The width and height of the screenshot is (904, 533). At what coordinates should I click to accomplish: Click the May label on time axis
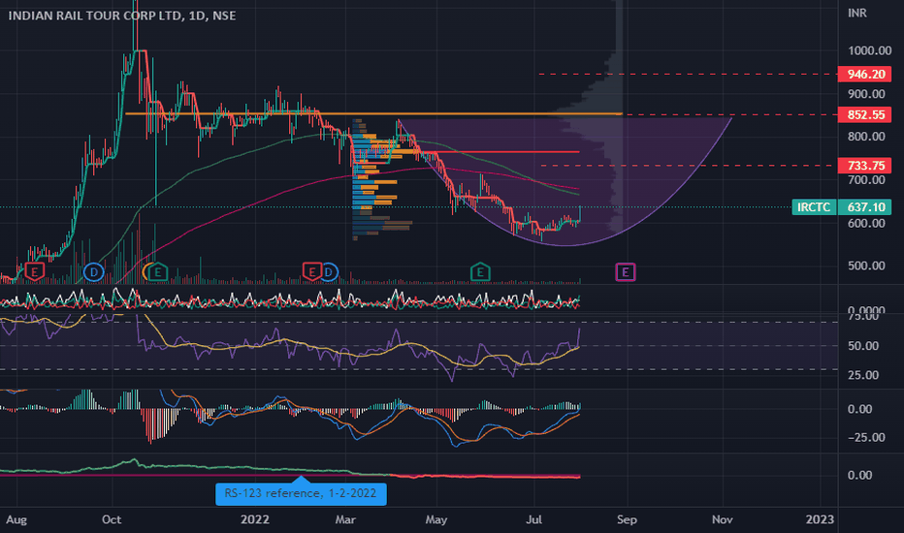click(436, 519)
